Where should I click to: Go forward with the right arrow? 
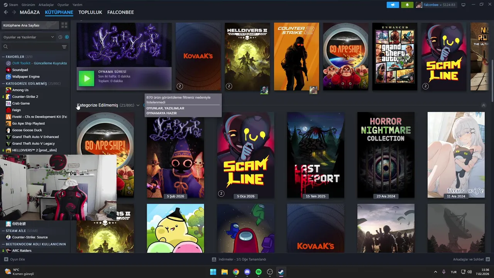tap(14, 12)
